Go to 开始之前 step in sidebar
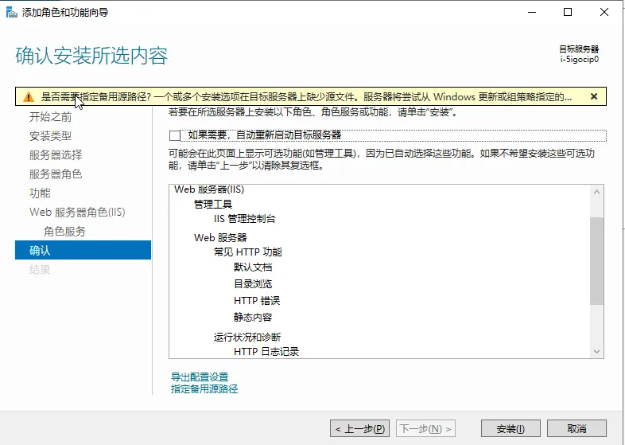 pos(50,116)
